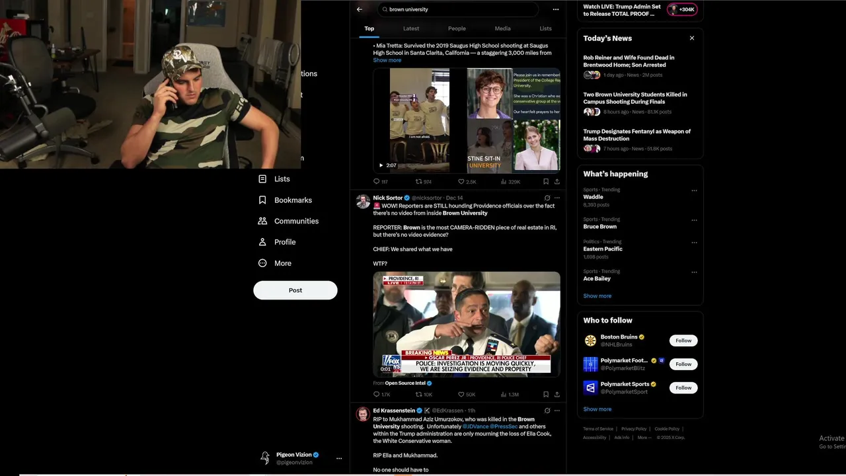Open Lists in the sidebar
The width and height of the screenshot is (846, 476).
[274, 179]
